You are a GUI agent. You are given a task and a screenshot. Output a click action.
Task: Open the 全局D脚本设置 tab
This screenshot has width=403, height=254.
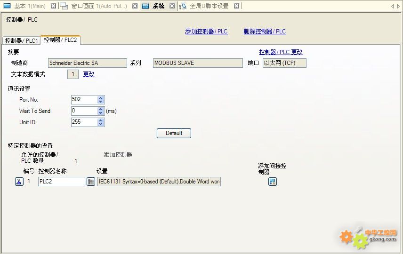pyautogui.click(x=209, y=6)
